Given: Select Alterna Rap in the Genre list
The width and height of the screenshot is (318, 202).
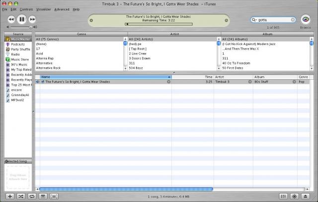Looking at the screenshot, I should (79, 58).
